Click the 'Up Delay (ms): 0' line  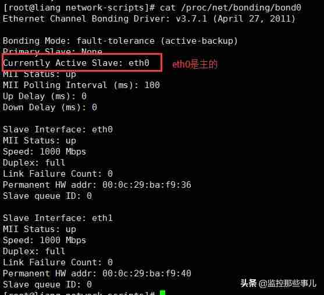[45, 96]
